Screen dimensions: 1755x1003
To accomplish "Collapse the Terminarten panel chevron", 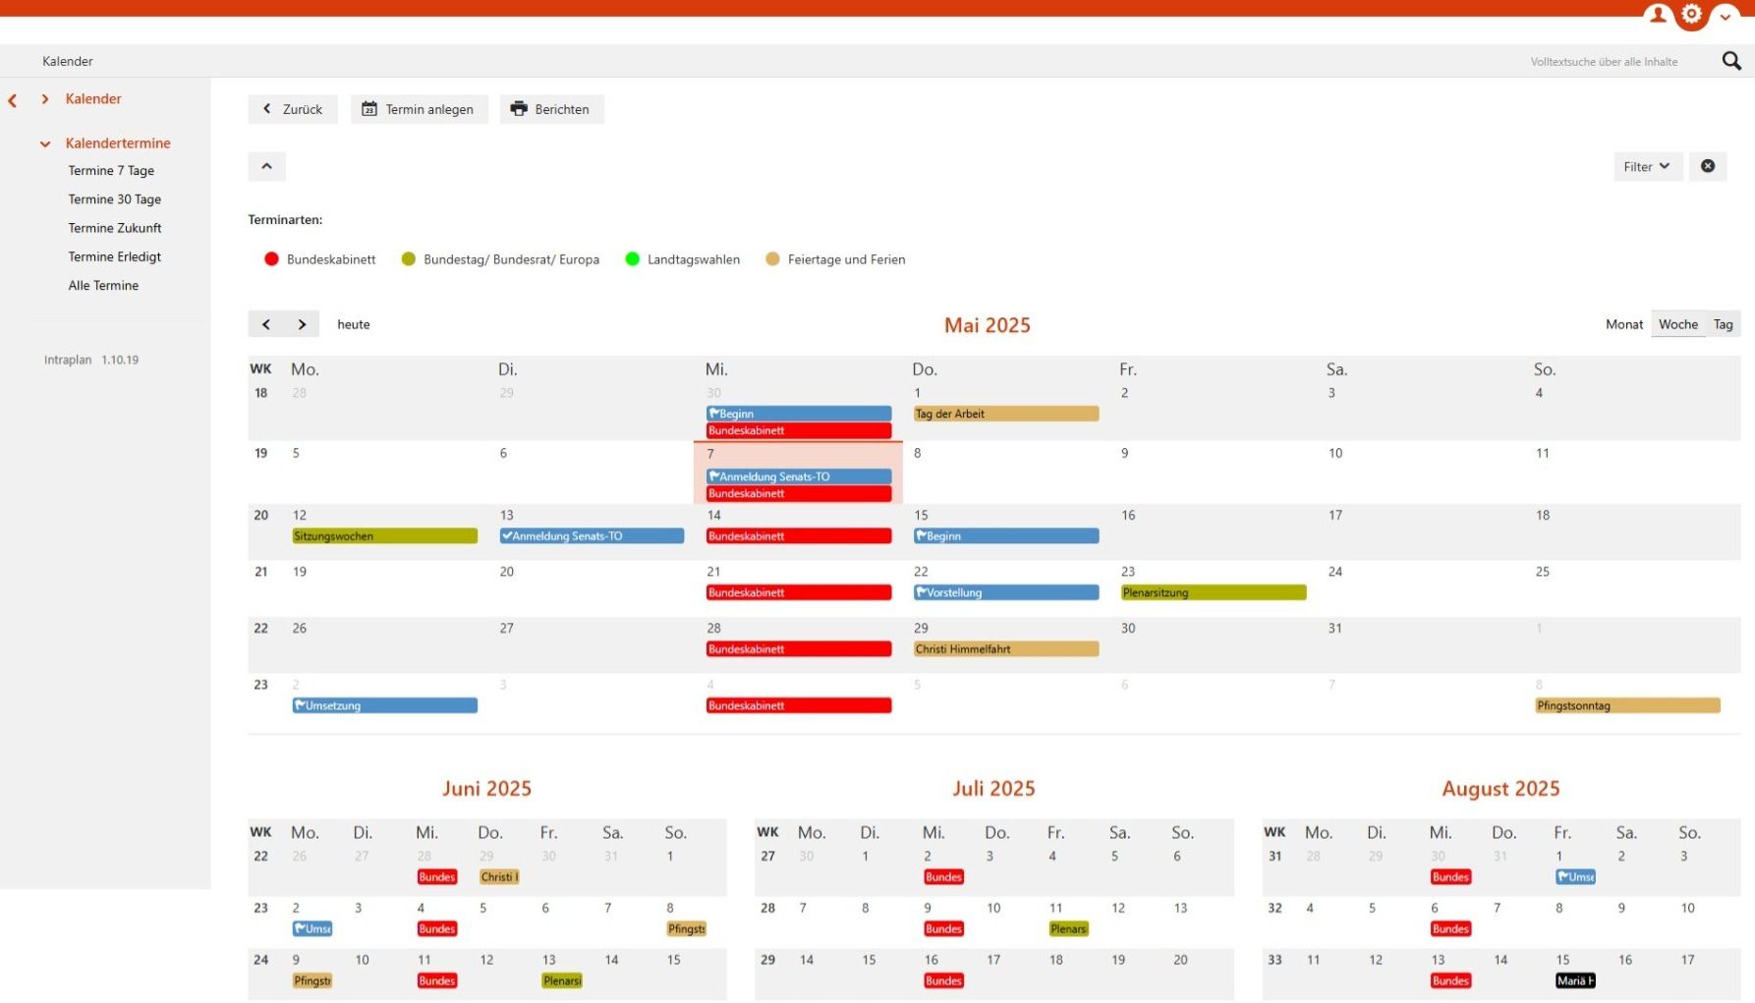I will (266, 166).
